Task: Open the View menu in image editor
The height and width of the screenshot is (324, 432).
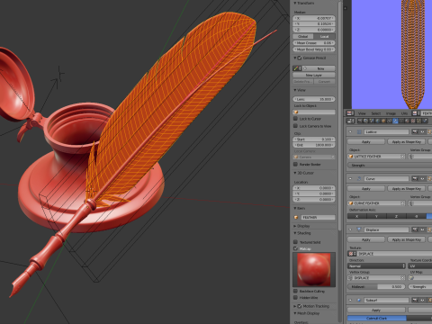Action: [x=362, y=113]
